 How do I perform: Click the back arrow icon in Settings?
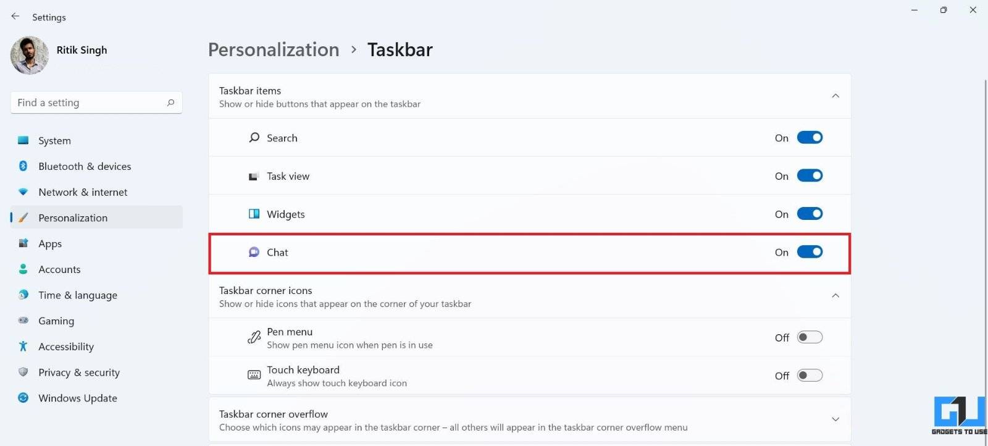point(15,17)
